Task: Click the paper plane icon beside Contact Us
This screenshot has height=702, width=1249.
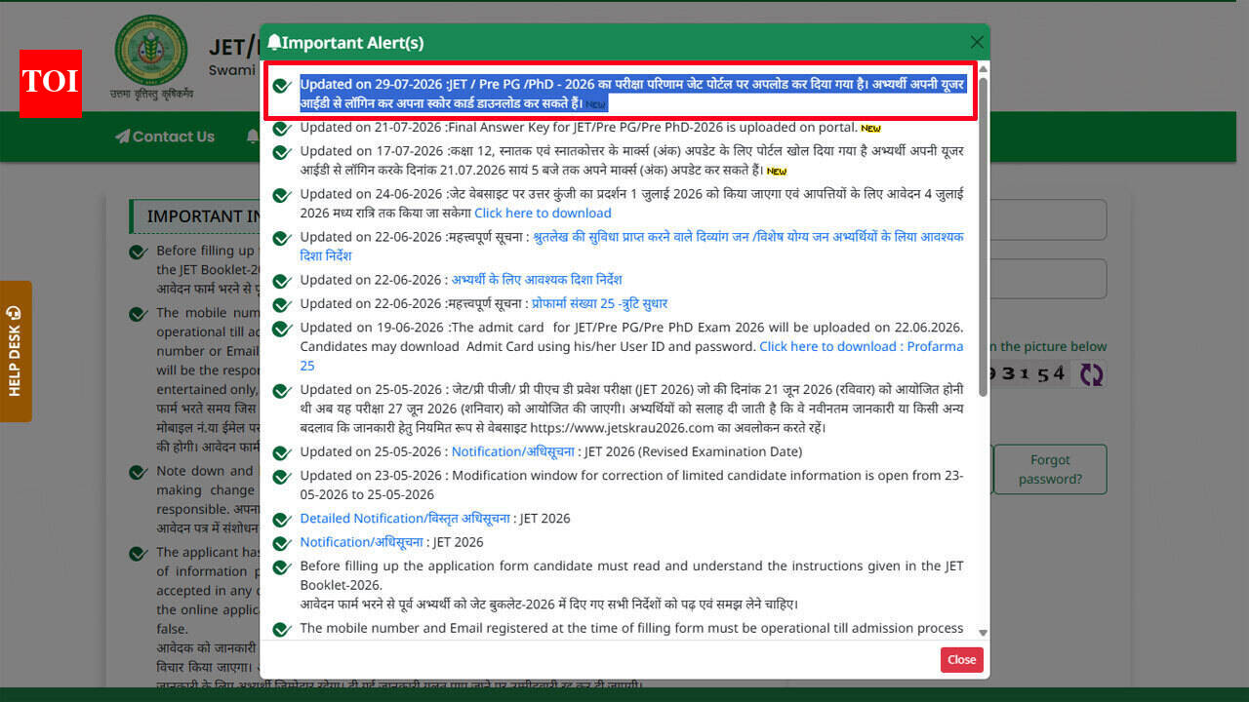Action: coord(122,136)
